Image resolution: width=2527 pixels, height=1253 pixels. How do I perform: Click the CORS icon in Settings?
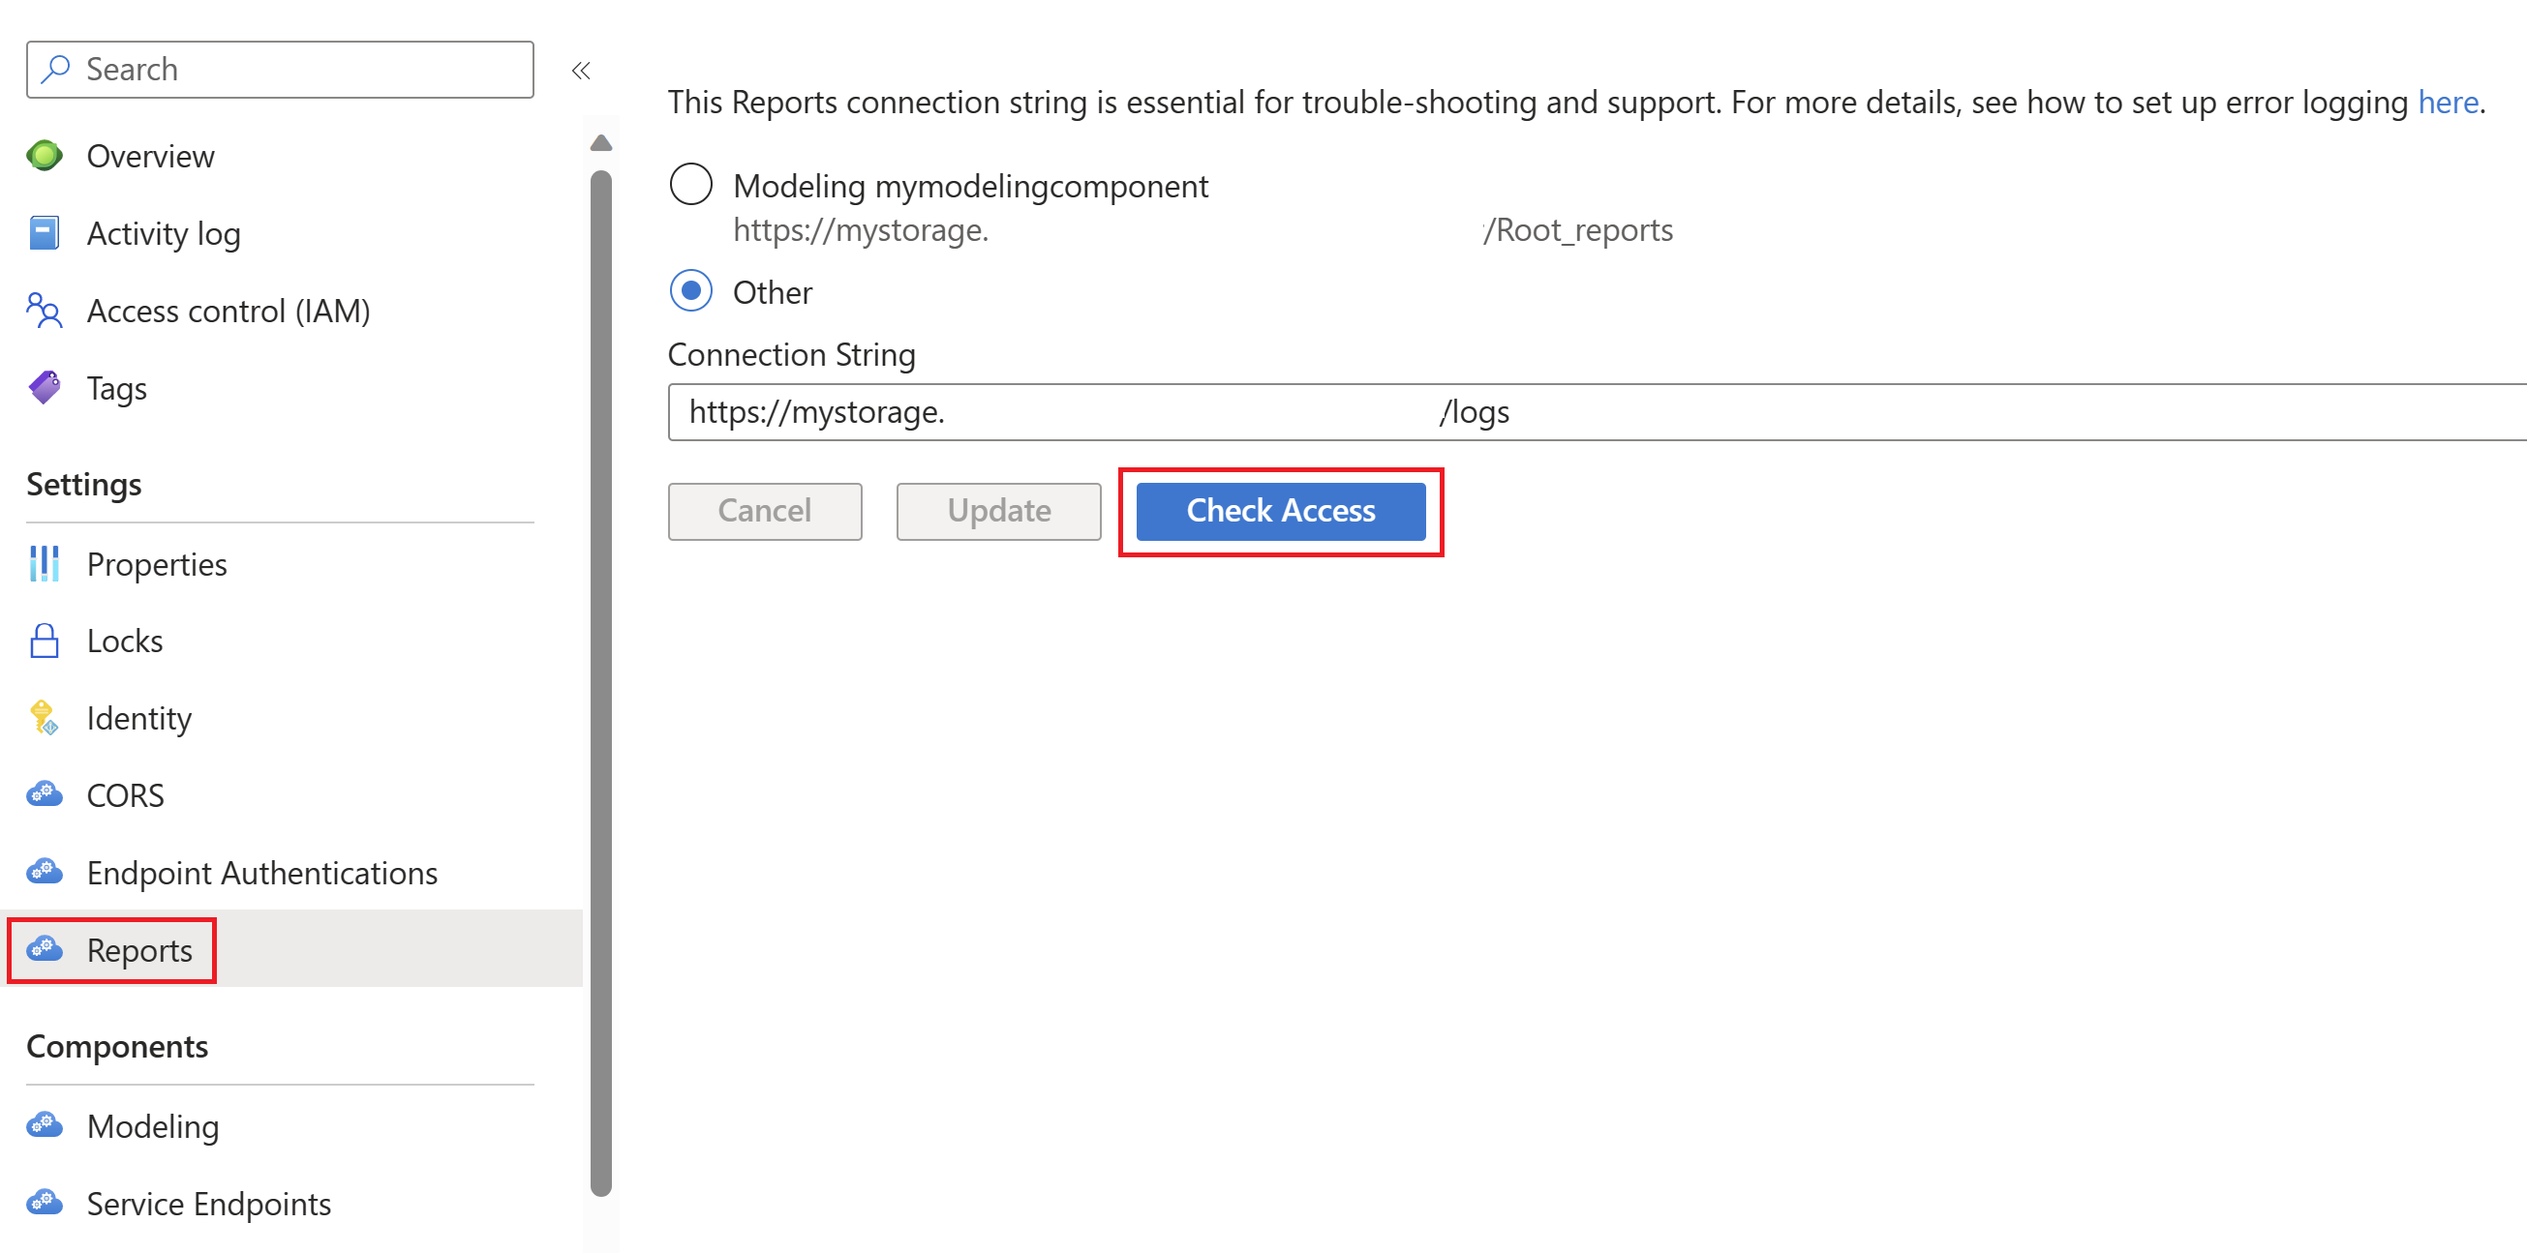46,794
